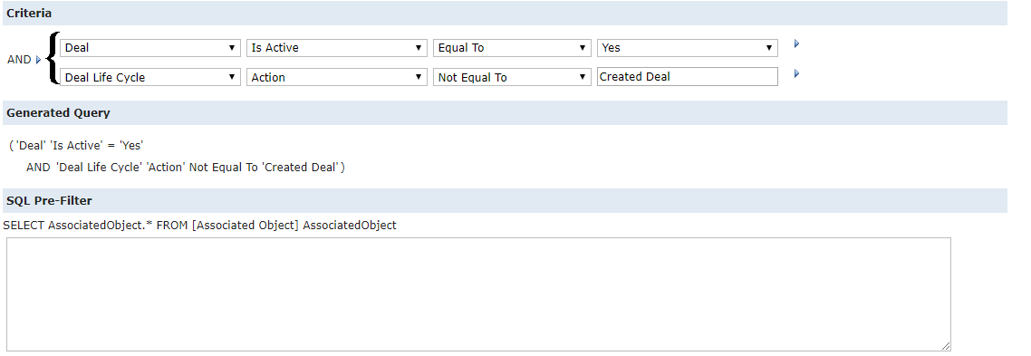
Task: Click the Generated Query section header
Action: (505, 113)
